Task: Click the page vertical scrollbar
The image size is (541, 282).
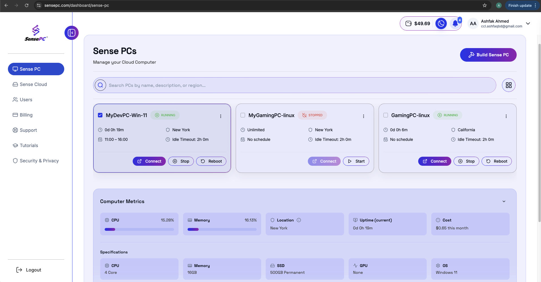Action: [x=539, y=133]
